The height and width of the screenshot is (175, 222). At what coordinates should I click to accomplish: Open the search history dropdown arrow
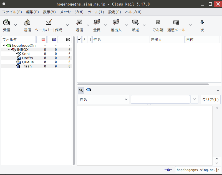coord(195,99)
